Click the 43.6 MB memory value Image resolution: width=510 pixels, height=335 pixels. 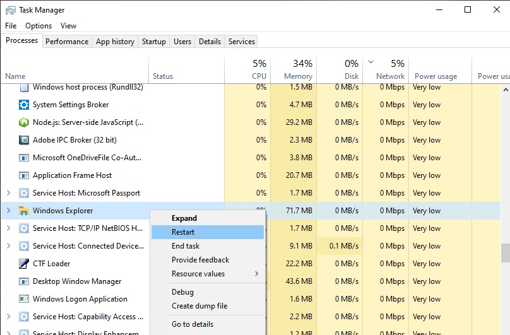click(x=299, y=281)
